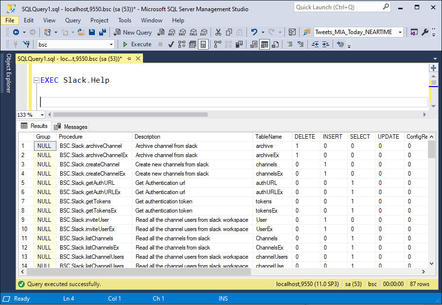Click the Find in Files icon

point(306,33)
